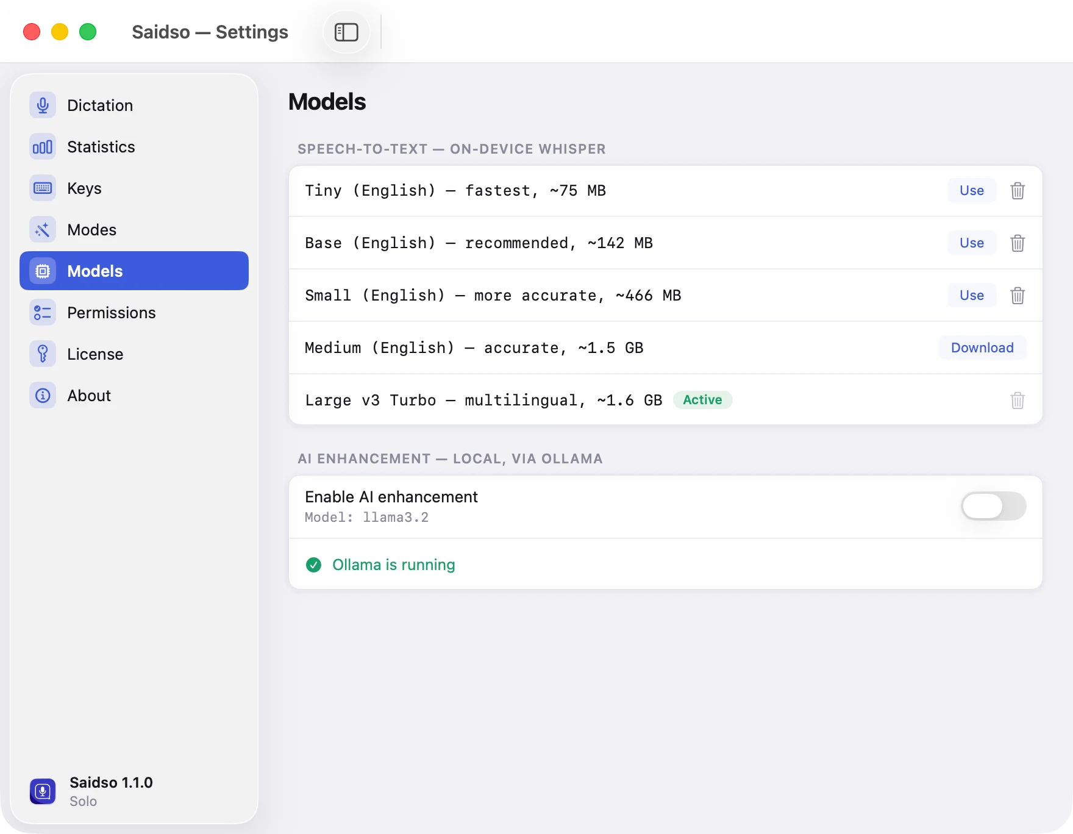Click the Dictation microphone icon
This screenshot has width=1073, height=834.
coord(43,105)
